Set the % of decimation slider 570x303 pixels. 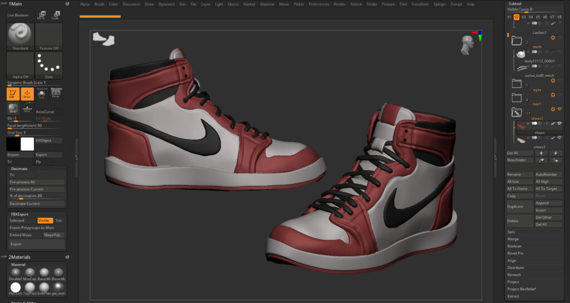[x=37, y=196]
